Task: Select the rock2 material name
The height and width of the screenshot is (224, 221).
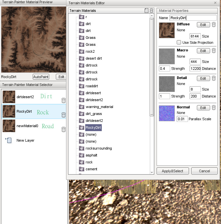Action: coord(90,51)
